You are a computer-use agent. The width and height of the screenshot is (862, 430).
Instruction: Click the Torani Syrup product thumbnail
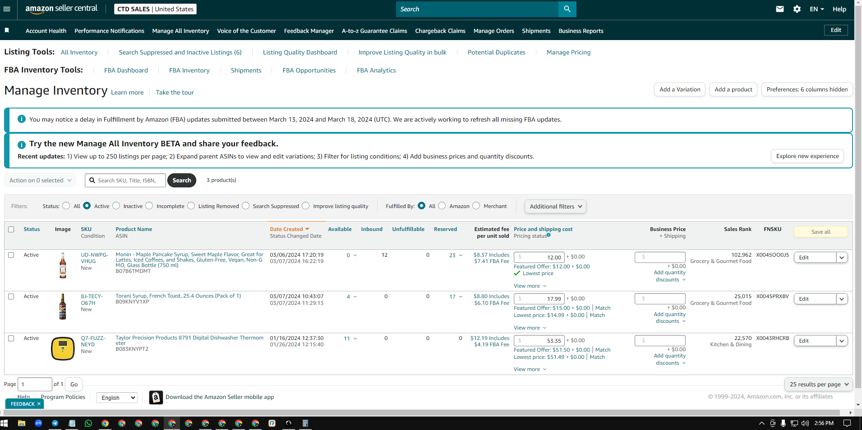(x=63, y=307)
